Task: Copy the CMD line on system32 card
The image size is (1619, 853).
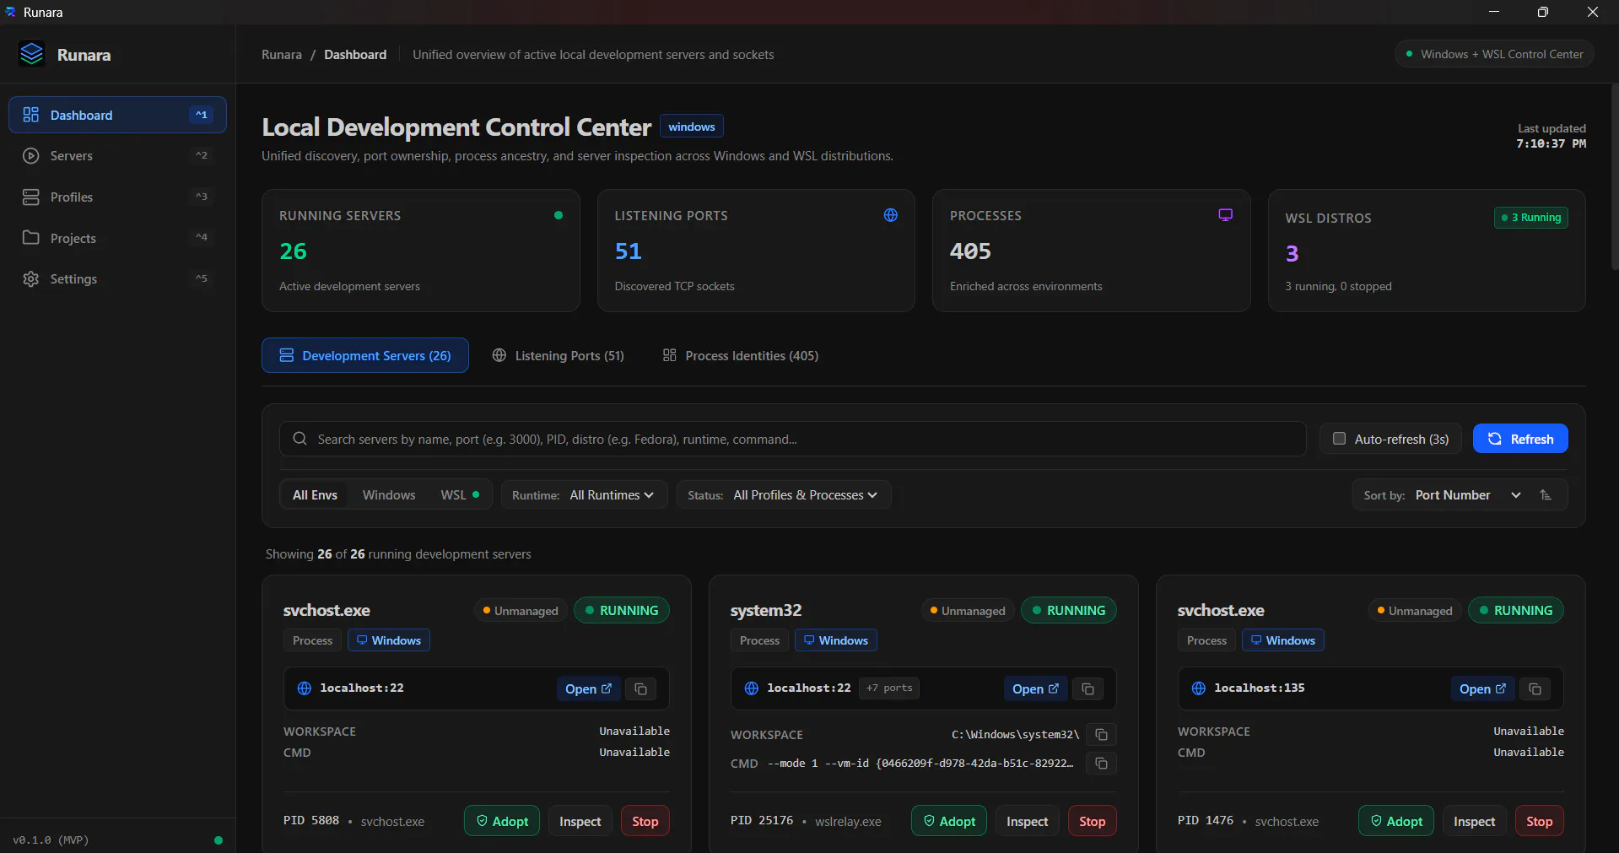Action: click(1101, 763)
